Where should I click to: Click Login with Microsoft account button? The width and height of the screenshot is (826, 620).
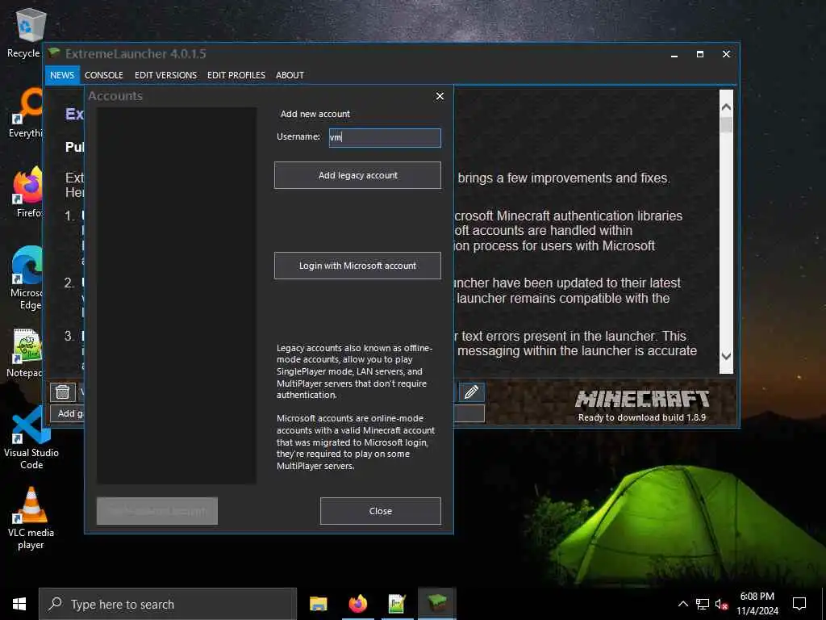pos(357,266)
